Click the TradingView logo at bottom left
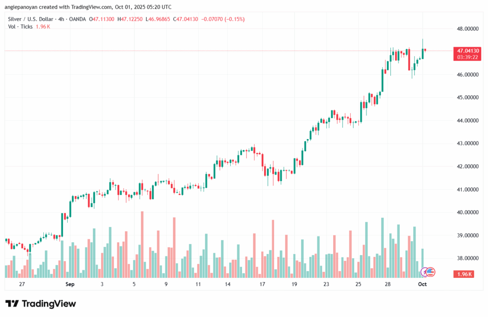This screenshot has height=317, width=488. [41, 304]
